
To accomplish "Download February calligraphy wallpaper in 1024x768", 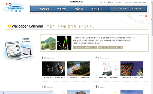I will pyautogui.click(x=102, y=78).
